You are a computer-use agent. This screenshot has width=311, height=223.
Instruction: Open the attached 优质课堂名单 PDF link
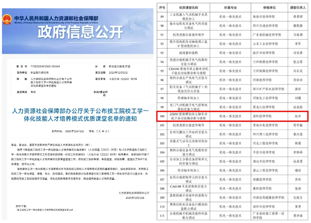45,210
